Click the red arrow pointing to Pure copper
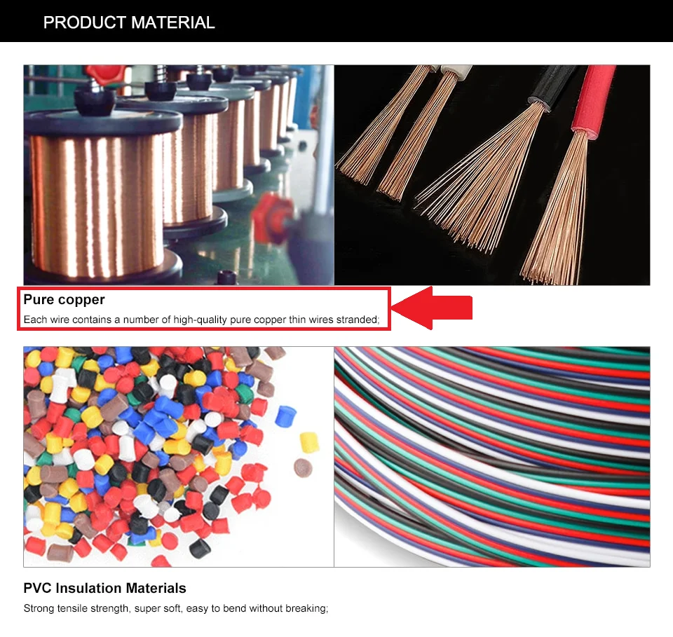 [432, 308]
